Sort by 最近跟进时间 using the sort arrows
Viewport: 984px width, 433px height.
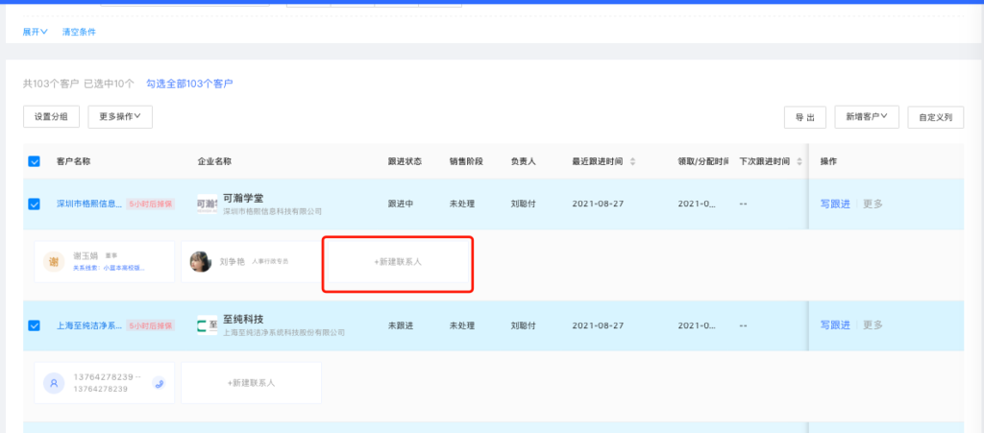632,161
